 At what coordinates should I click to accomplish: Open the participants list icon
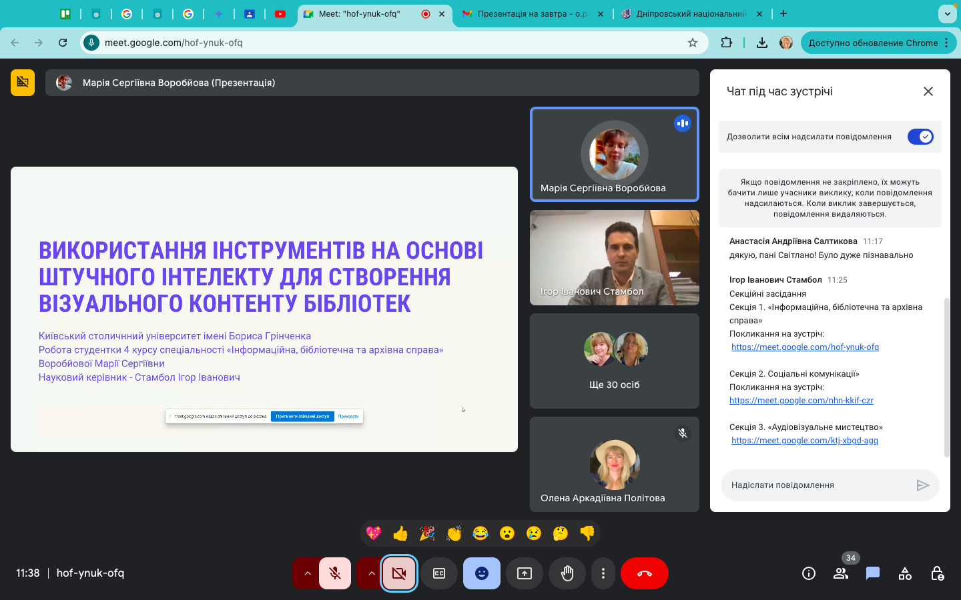840,573
